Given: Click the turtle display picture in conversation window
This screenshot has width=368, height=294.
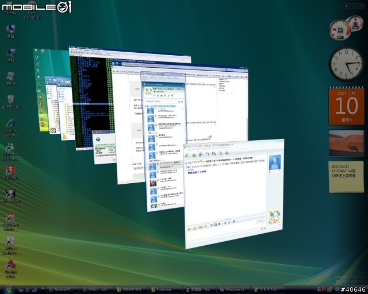Looking at the screenshot, I should tap(274, 216).
